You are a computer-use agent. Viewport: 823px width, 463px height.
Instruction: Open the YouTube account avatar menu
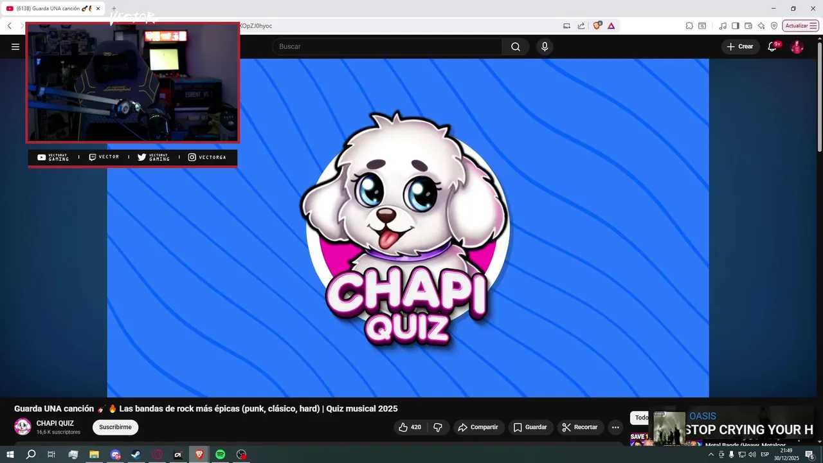[797, 46]
